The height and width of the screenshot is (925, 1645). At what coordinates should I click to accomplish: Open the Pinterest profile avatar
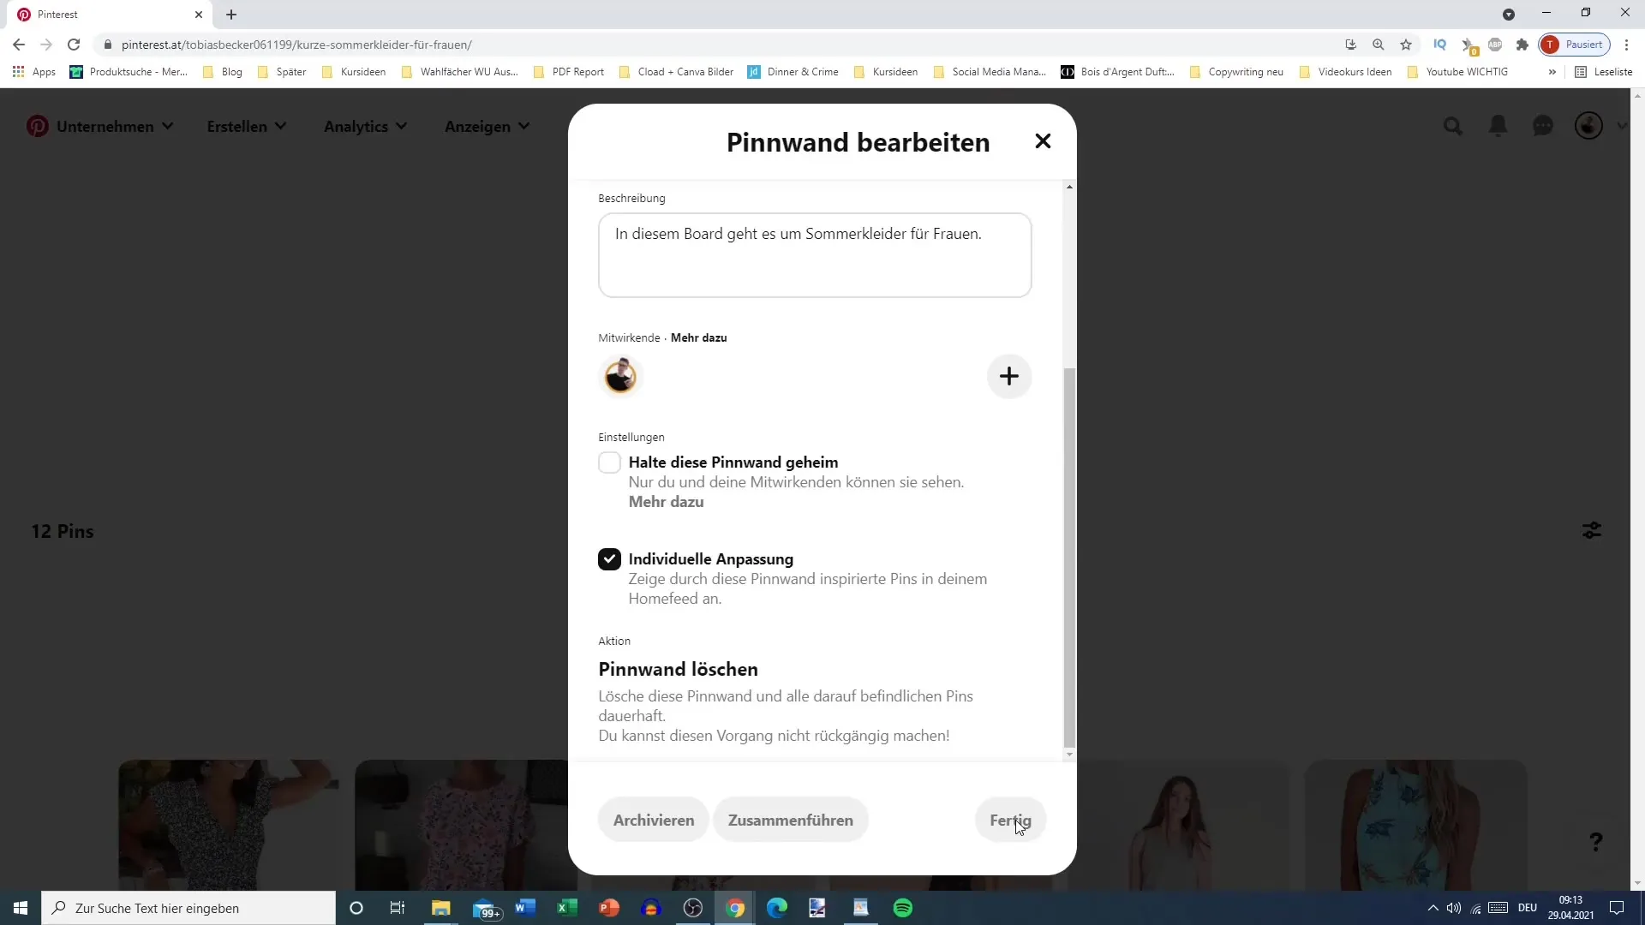click(x=1588, y=126)
